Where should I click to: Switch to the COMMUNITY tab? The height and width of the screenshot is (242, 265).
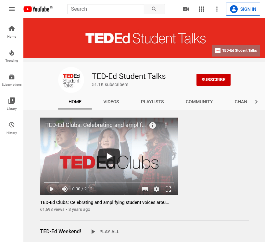click(x=199, y=102)
